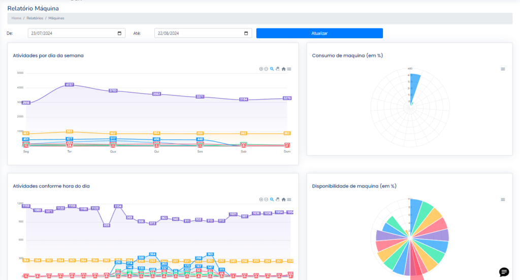Zoom out on the weekday activities chart

click(x=266, y=69)
